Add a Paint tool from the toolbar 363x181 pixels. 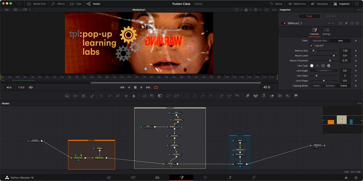[x=92, y=96]
